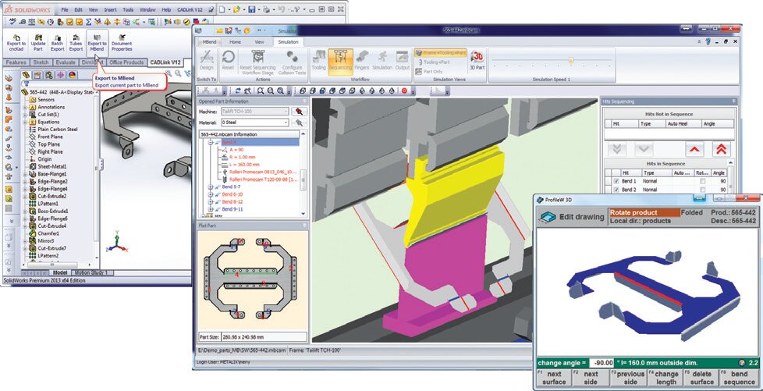Click the Reset action in MBend

228,60
